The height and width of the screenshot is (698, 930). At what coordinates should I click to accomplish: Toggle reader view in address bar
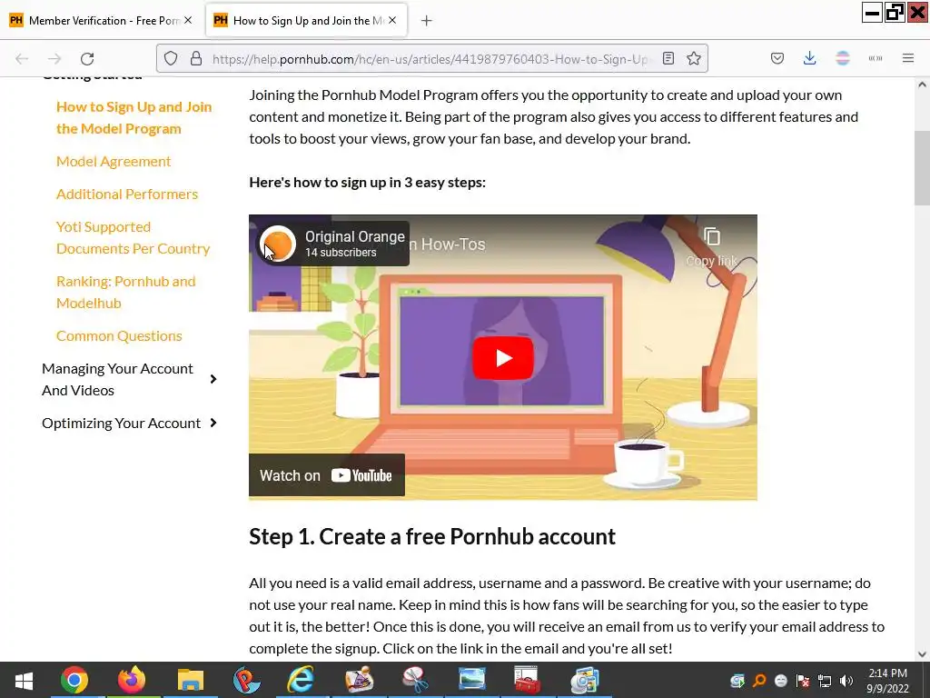point(668,58)
